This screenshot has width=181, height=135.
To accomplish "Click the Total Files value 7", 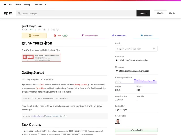I will [x=137, y=100].
